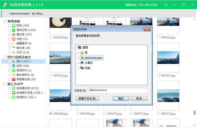
Task: Click the photo grid vertical scrollbar thumb
Action: pyautogui.click(x=194, y=113)
